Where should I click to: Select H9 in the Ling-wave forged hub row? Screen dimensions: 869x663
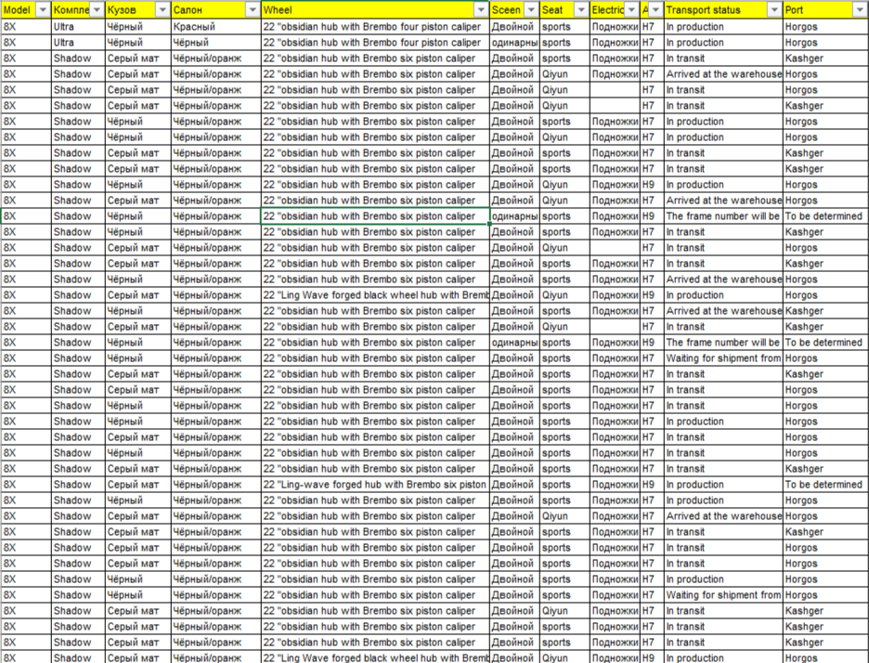(652, 485)
